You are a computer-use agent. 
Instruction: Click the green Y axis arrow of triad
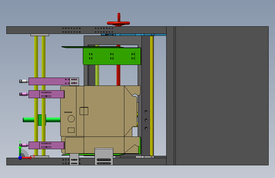pos(20,151)
